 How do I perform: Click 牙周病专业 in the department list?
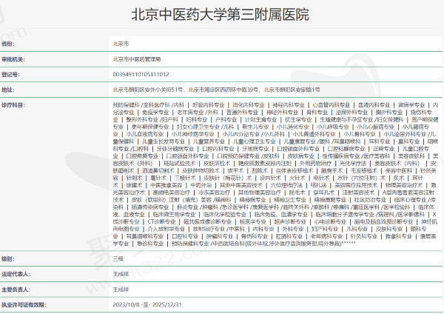(x=255, y=149)
